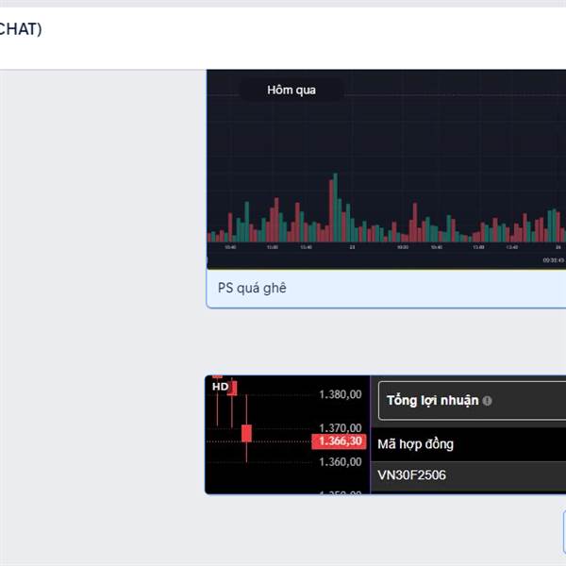This screenshot has height=566, width=566.
Task: Click the 'Hôm qua' date label
Action: coord(291,90)
